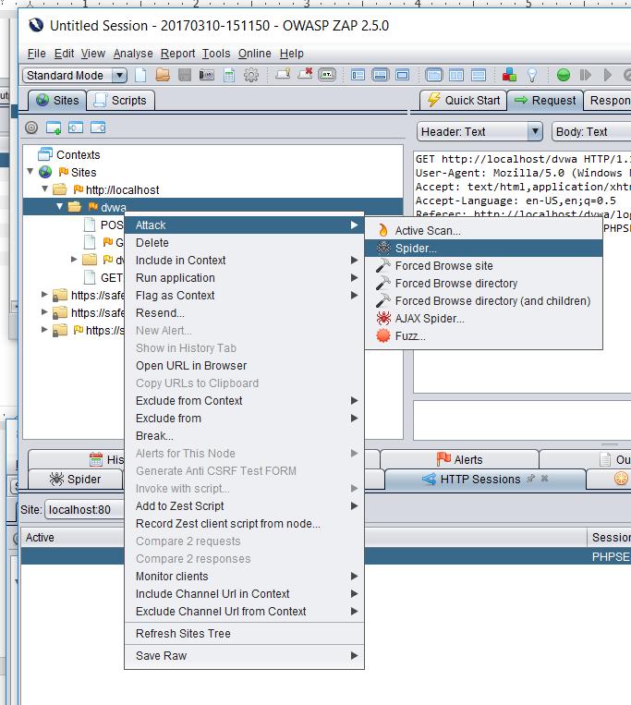Open Save Raw submenu
Viewport: 631px width, 705px height.
coord(244,655)
